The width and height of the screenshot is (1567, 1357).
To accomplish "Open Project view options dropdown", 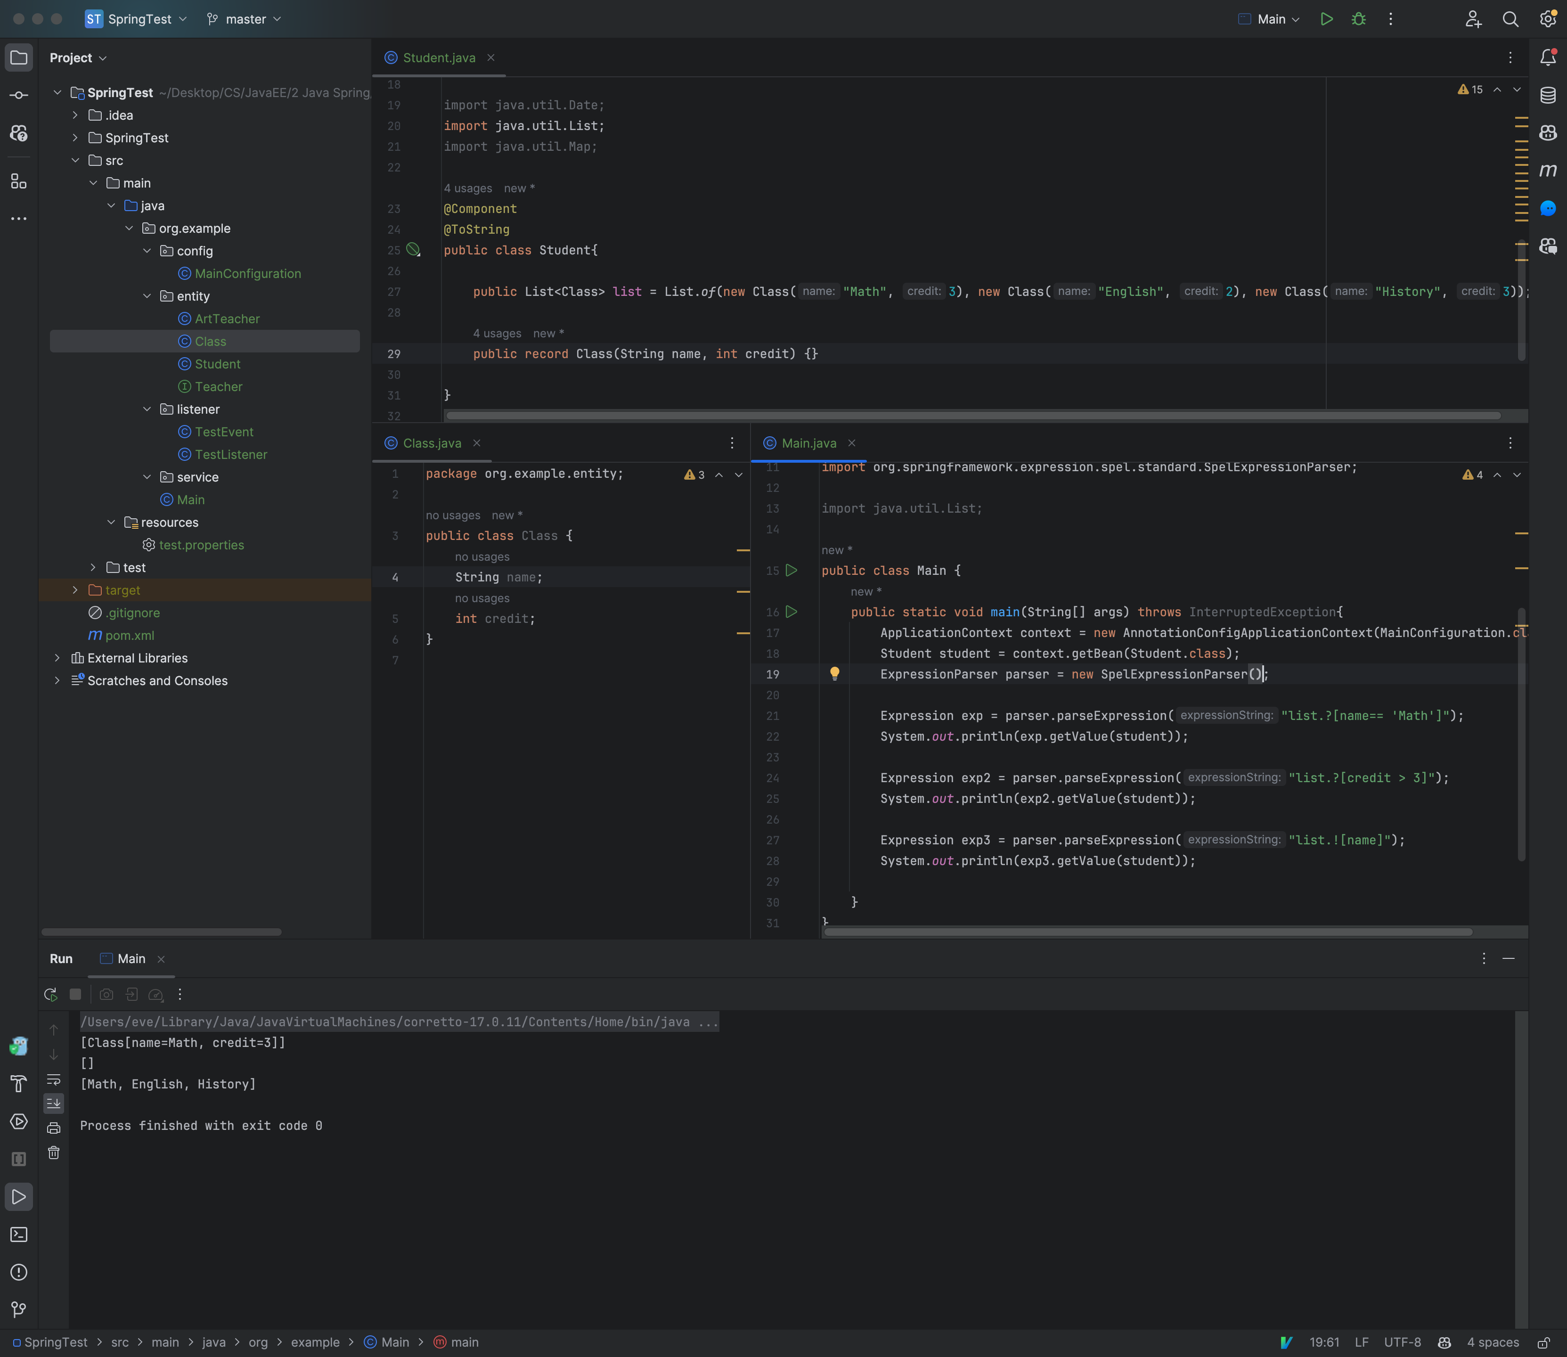I will pos(78,57).
